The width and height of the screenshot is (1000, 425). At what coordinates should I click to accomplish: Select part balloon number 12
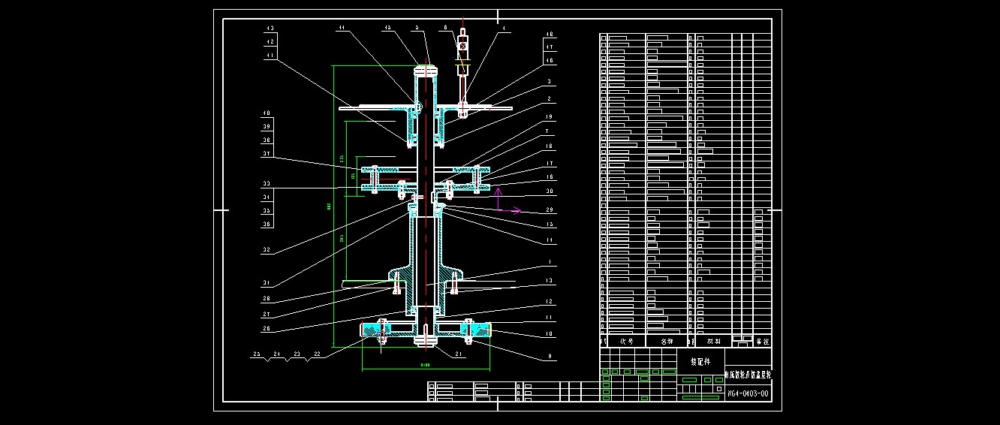pyautogui.click(x=549, y=302)
